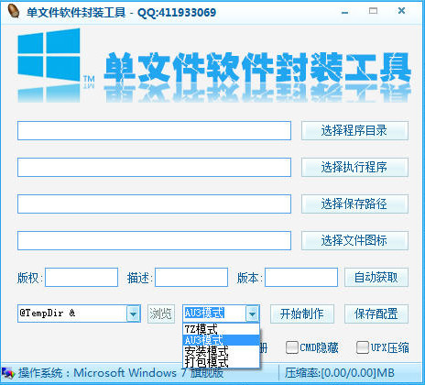The height and width of the screenshot is (385, 425).
Task: Choose save path with 选择保存路径
Action: point(354,203)
